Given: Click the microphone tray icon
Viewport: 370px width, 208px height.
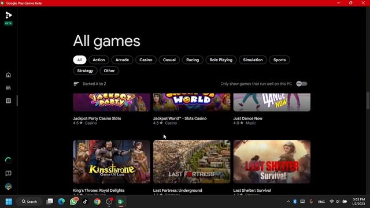Looking at the screenshot, I should 311,202.
